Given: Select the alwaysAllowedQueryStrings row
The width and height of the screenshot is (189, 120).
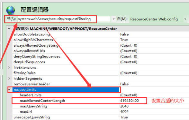Looking at the screenshot, I should [x=101, y=45].
